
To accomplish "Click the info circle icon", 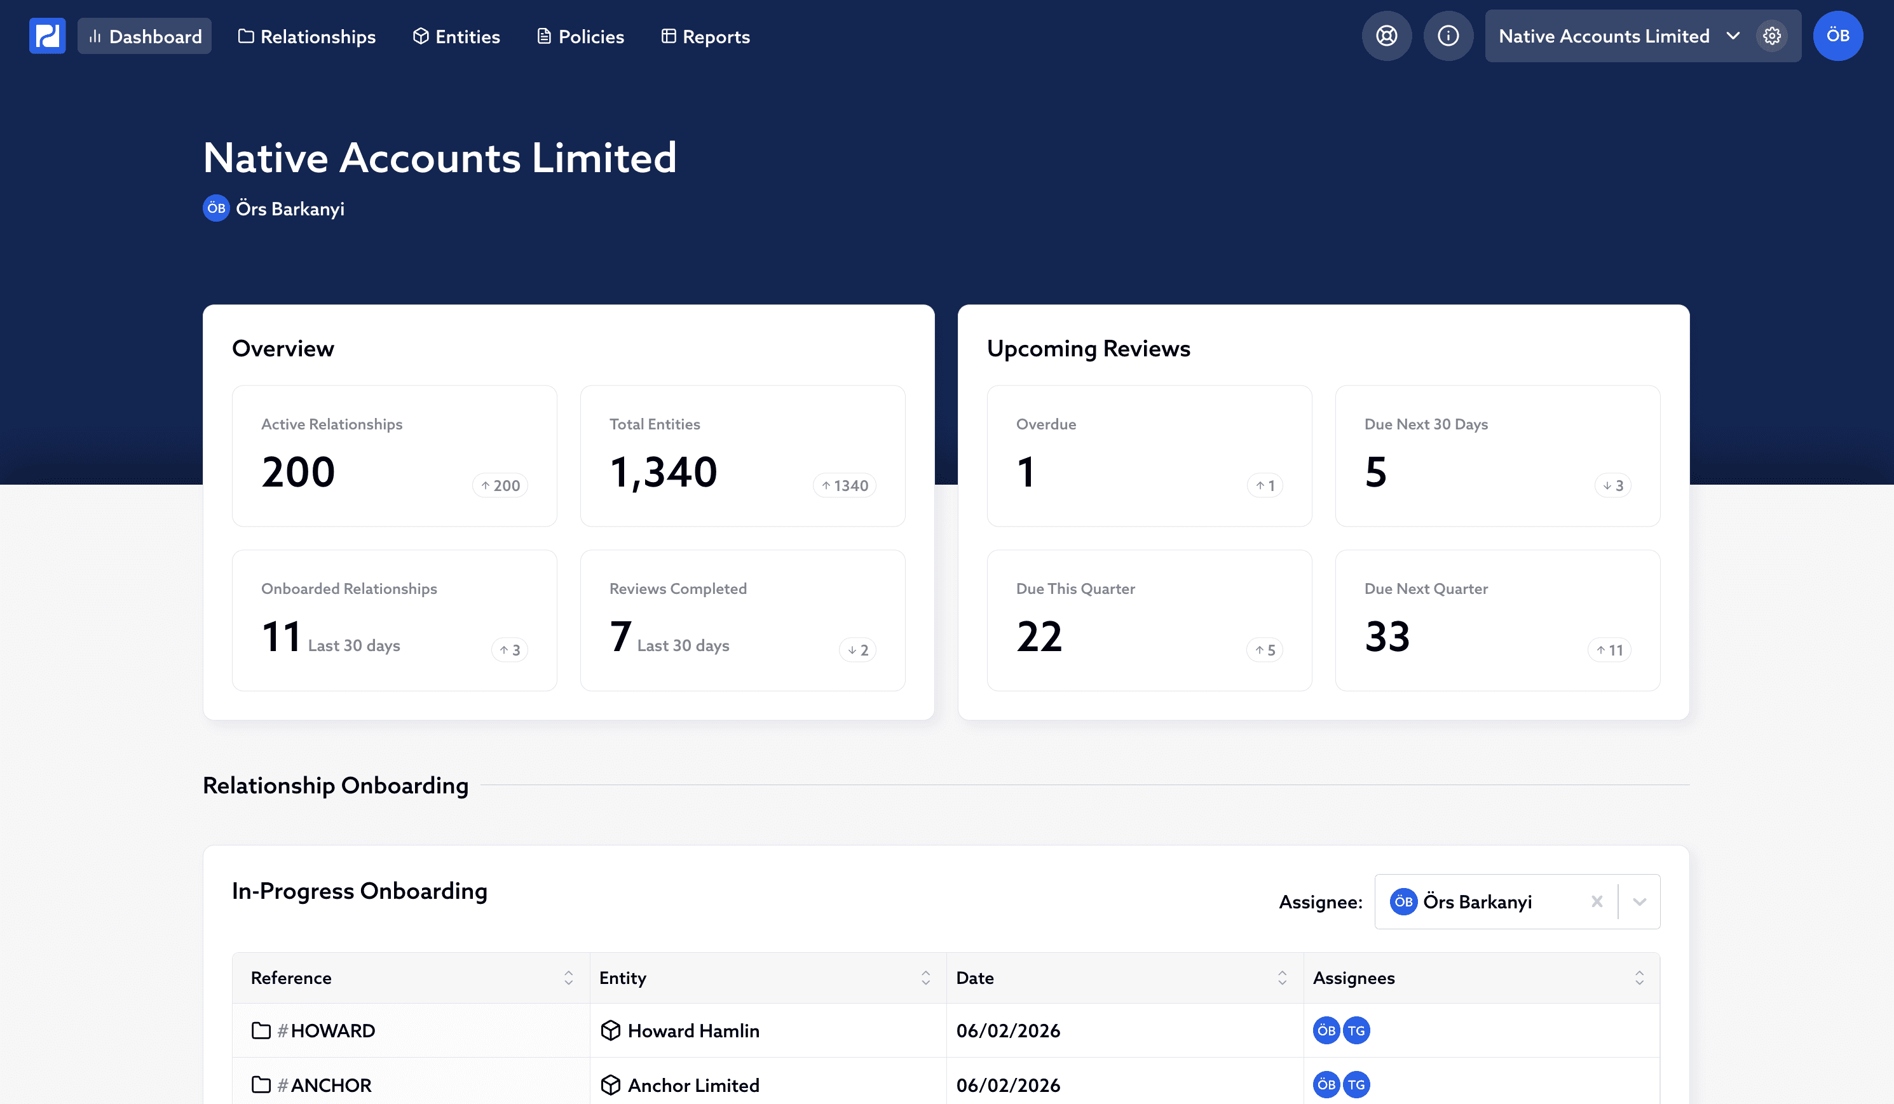I will (1448, 36).
